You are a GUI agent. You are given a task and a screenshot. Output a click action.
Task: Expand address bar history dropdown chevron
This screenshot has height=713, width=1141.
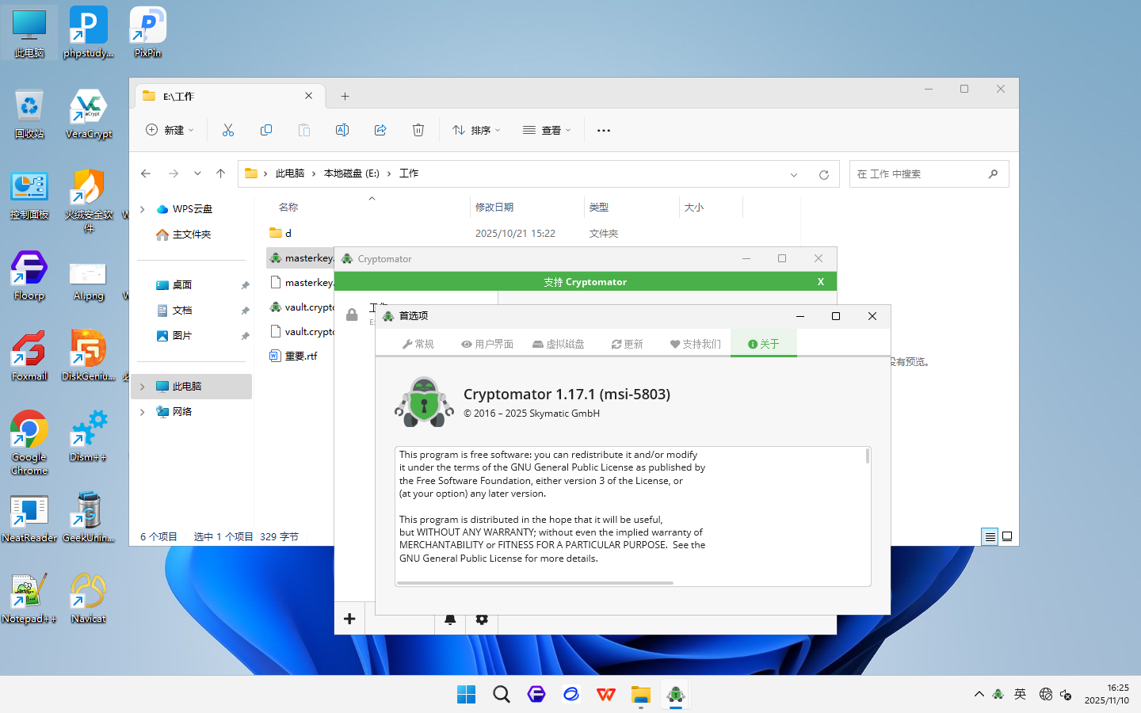pos(794,174)
